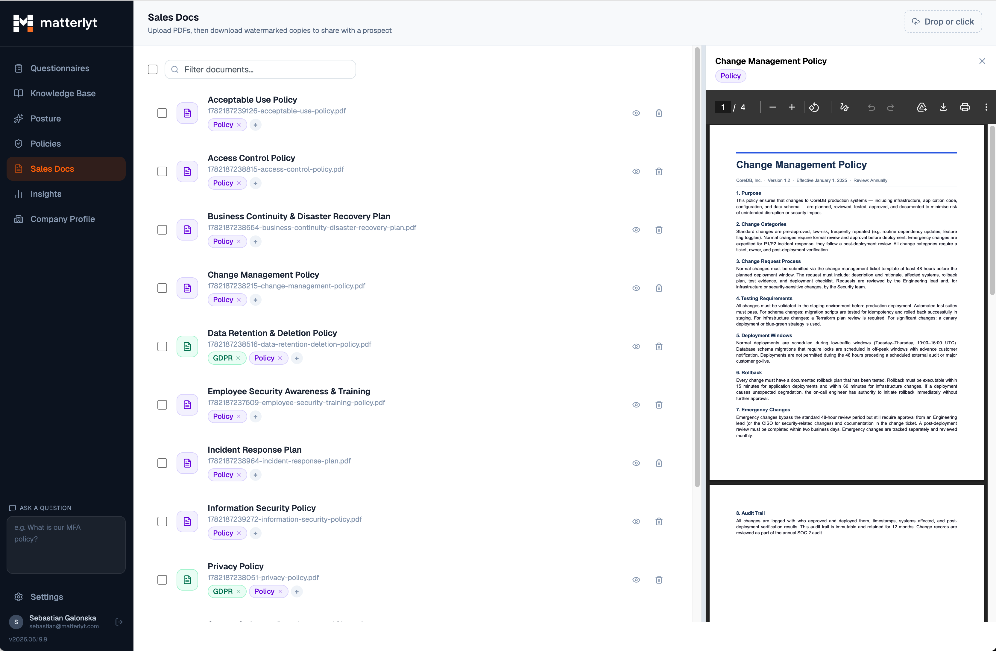Open Insights from the sidebar
This screenshot has height=651, width=996.
pyautogui.click(x=66, y=194)
